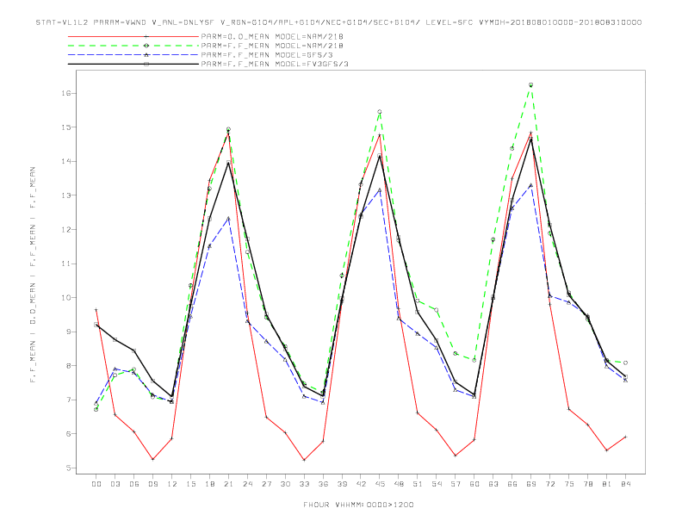682x527 pixels.
Task: Click x-axis tick label 00
Action: 96,484
